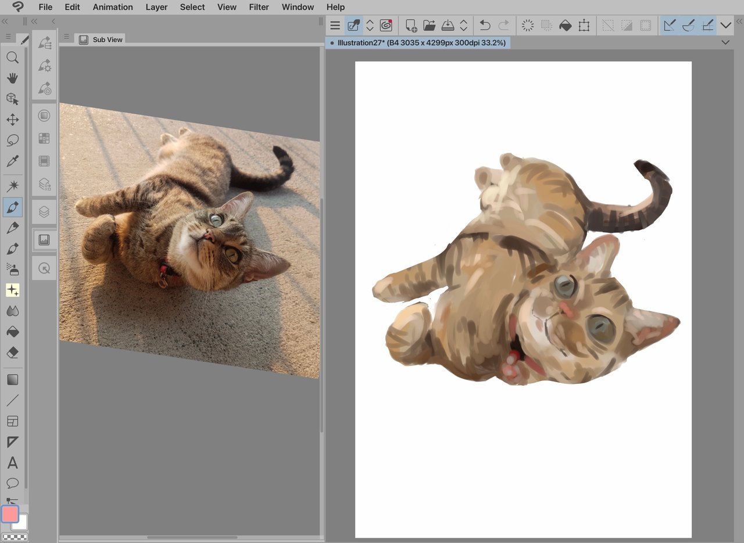Switch to the Illustration27 canvas tab
Viewport: 744px width, 543px height.
click(418, 43)
